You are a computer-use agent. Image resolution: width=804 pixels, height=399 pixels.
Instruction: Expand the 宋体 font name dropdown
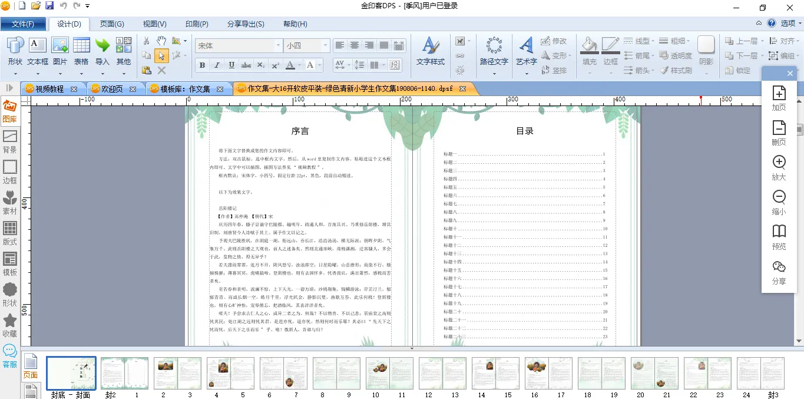point(278,45)
